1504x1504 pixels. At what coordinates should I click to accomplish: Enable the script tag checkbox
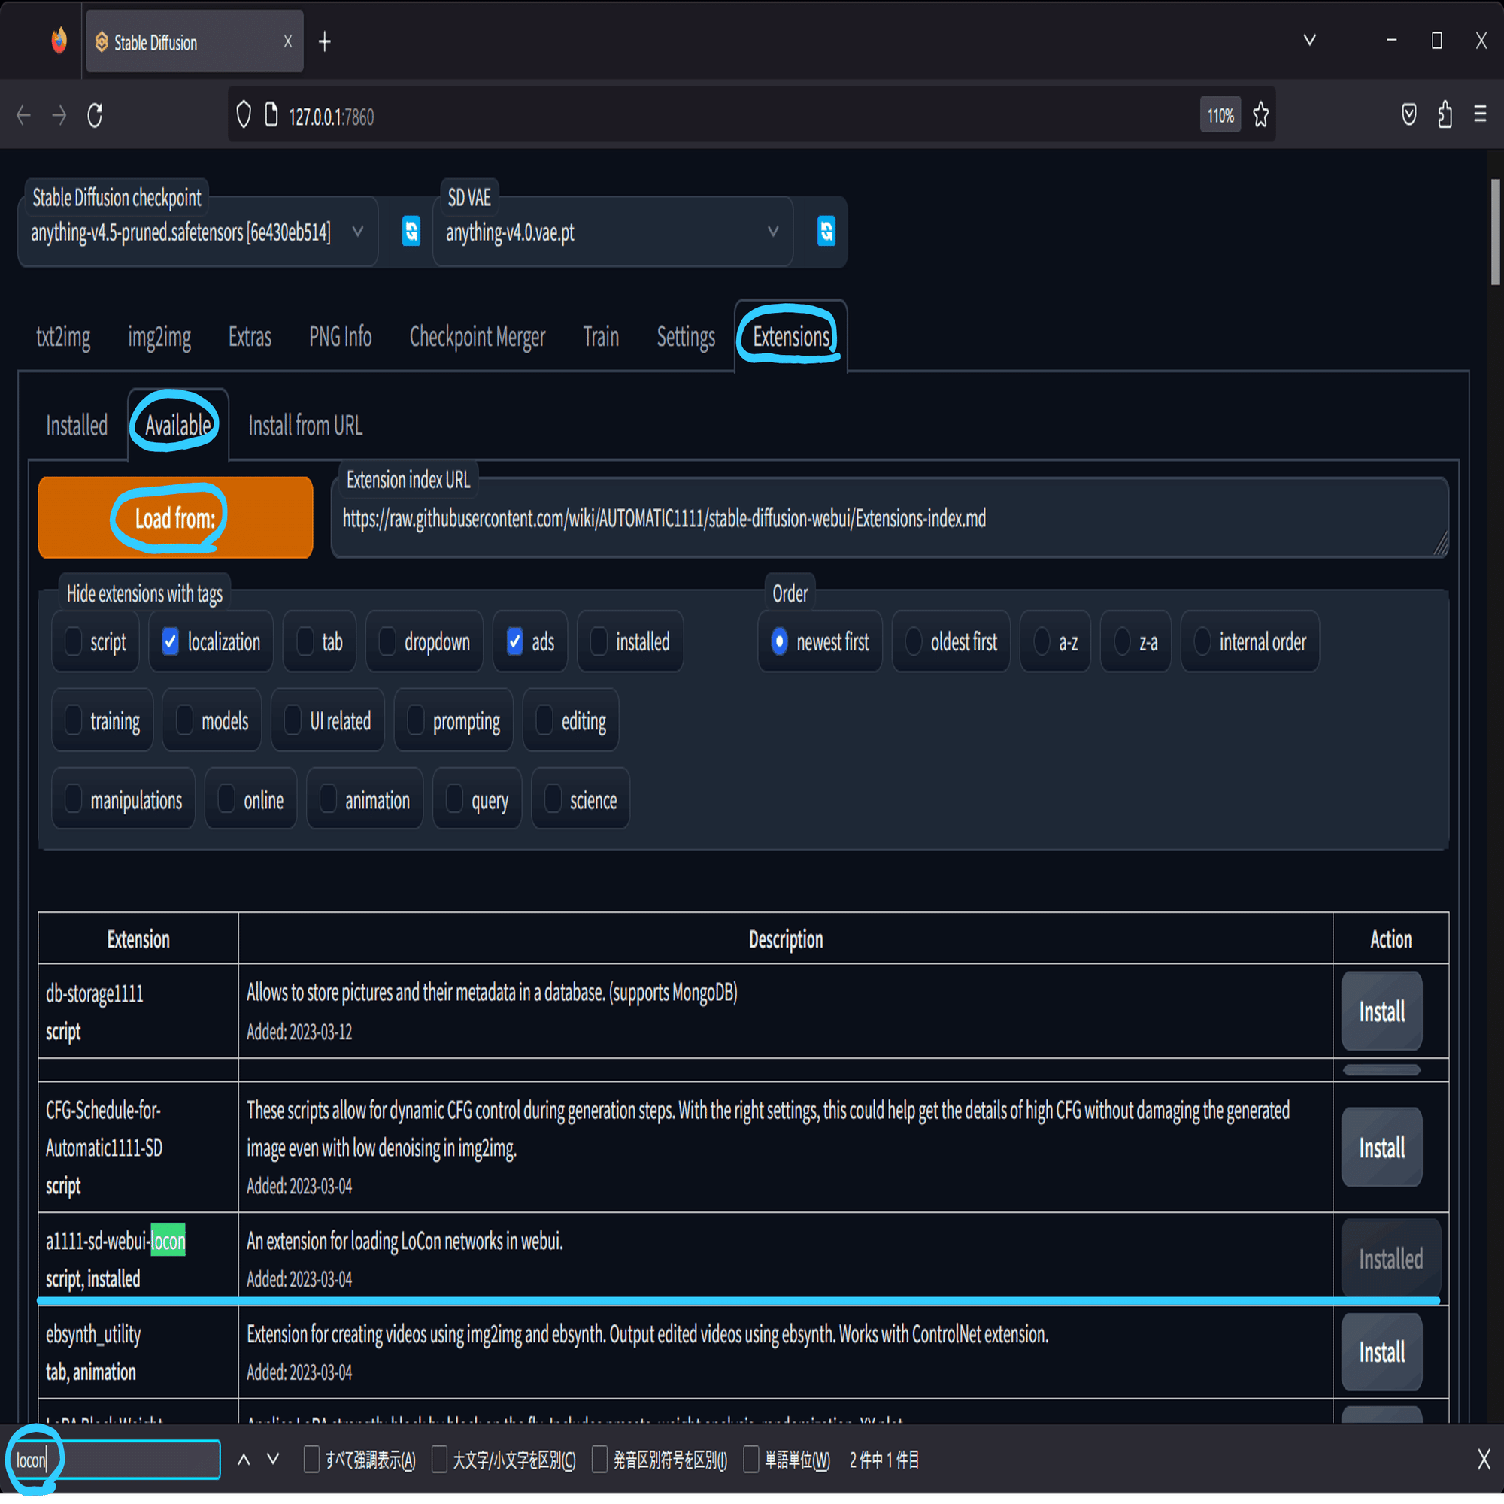tap(73, 641)
